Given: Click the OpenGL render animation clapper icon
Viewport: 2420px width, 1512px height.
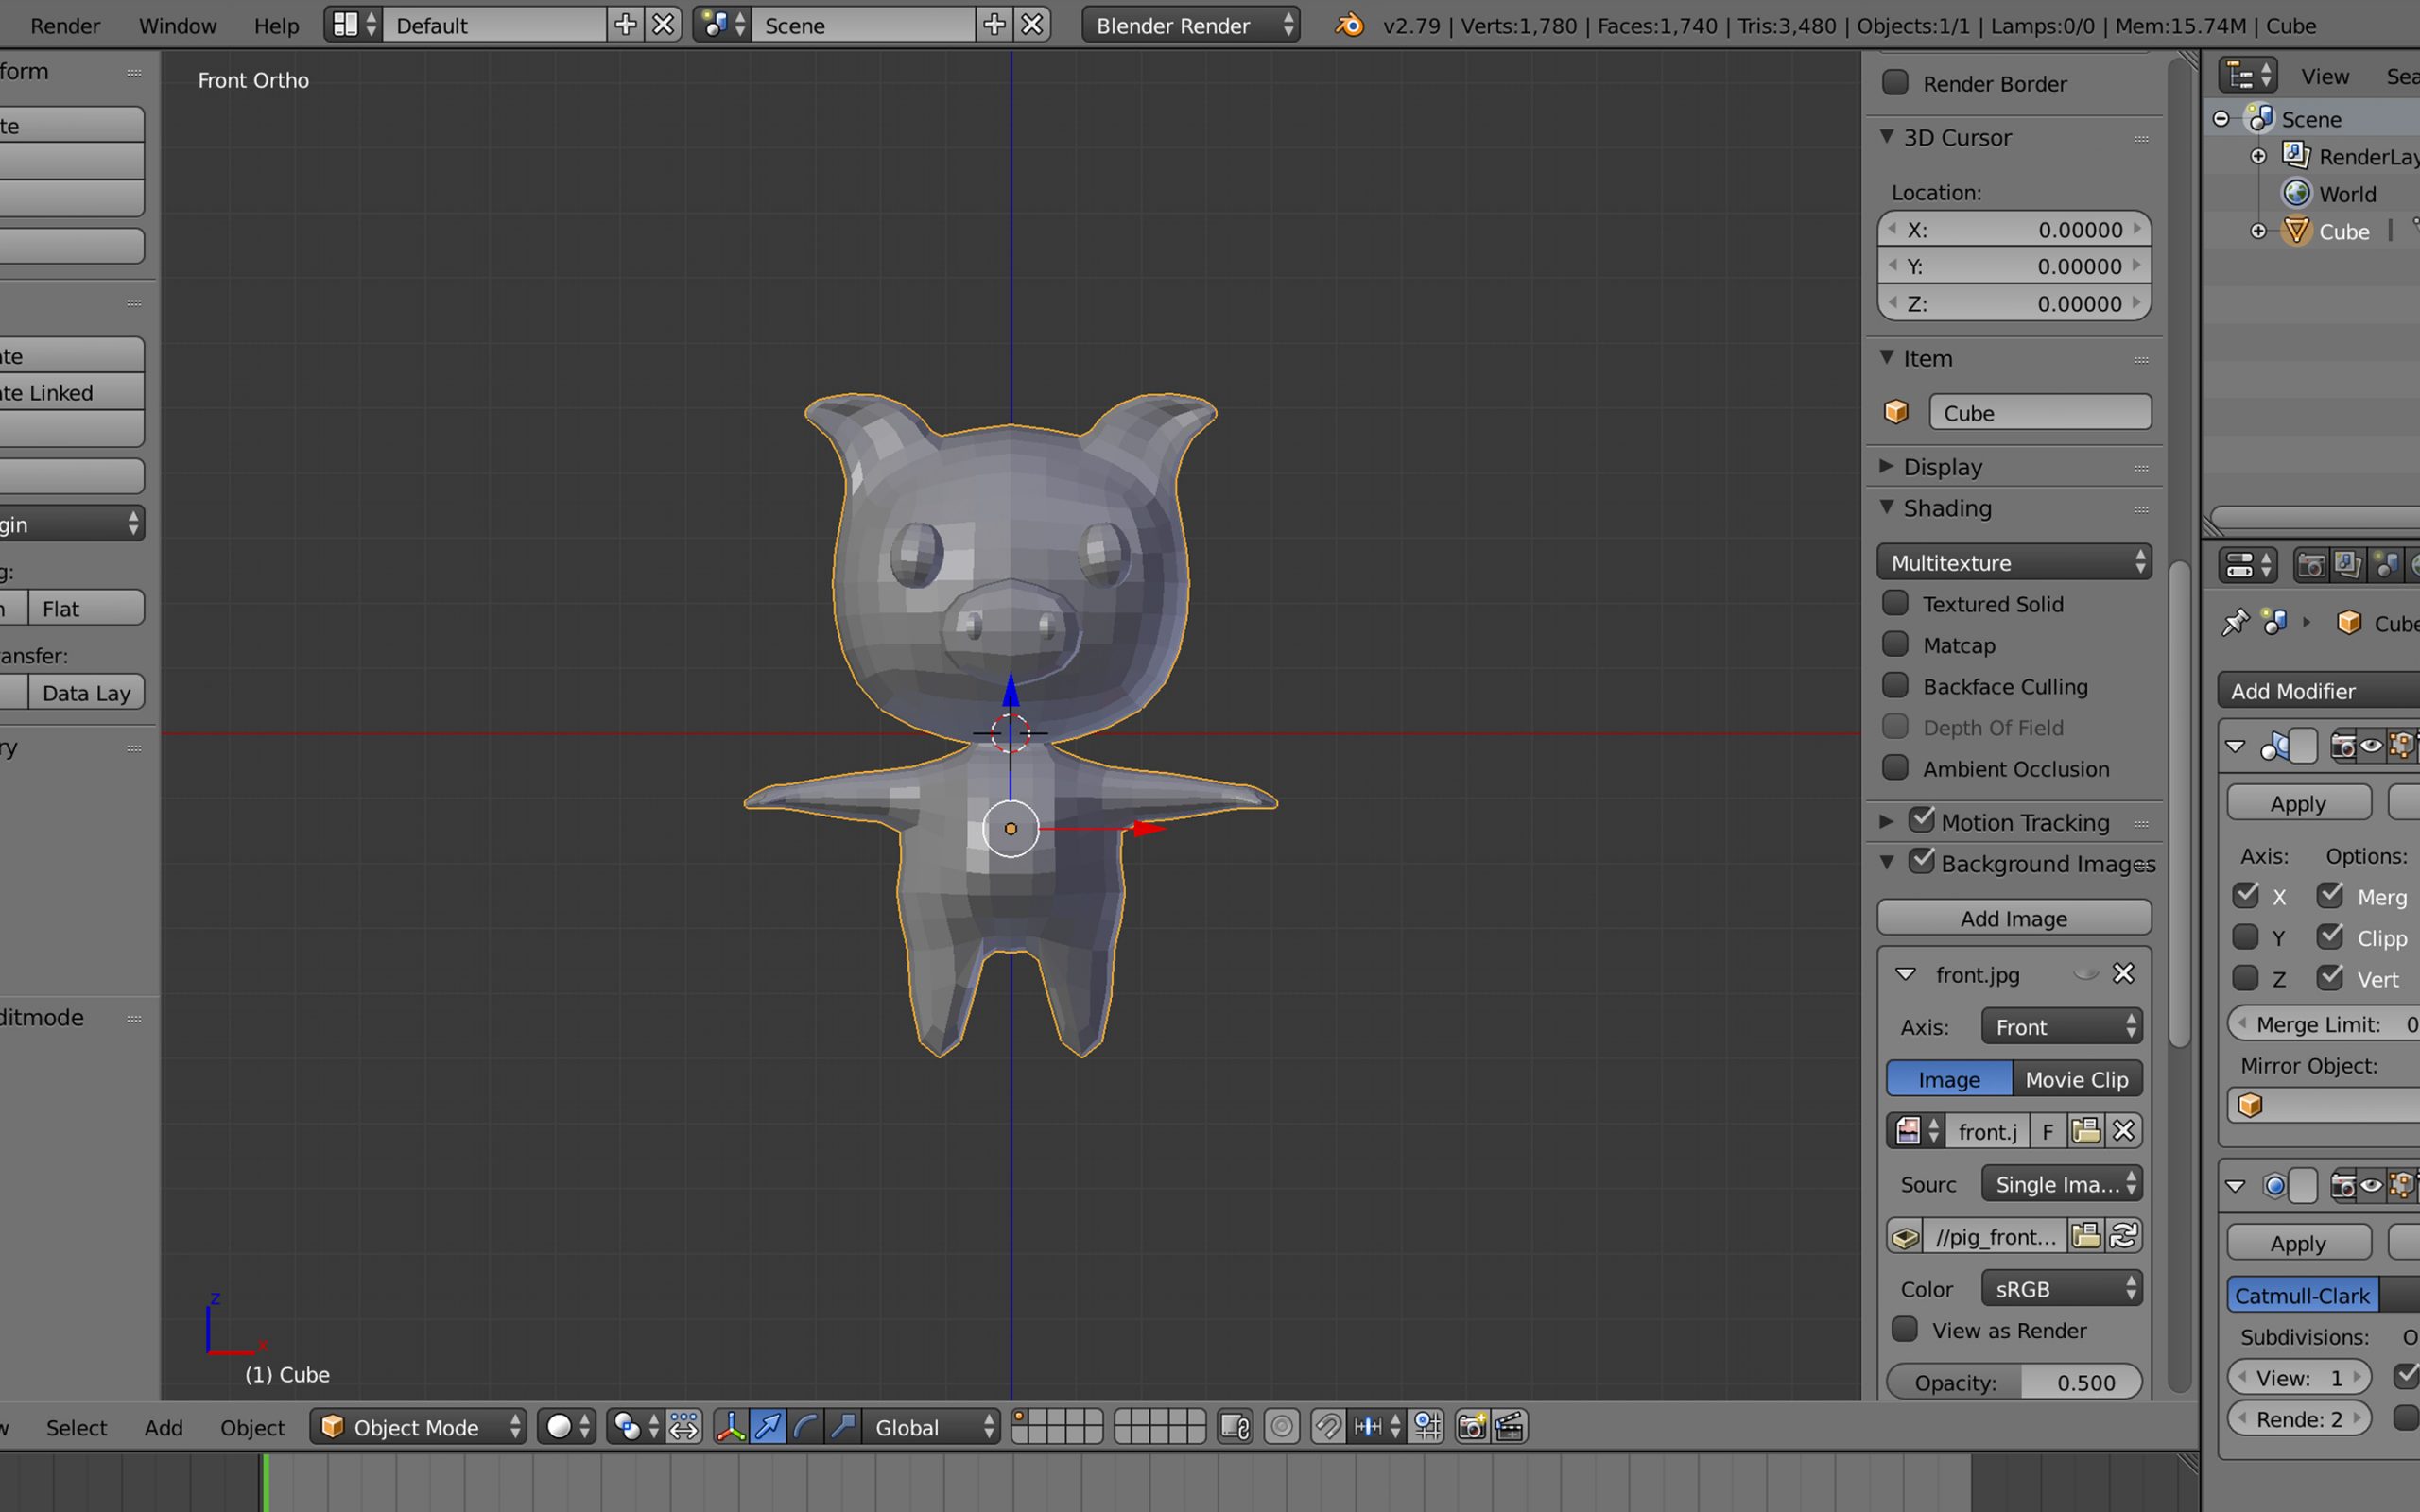Looking at the screenshot, I should [1509, 1426].
